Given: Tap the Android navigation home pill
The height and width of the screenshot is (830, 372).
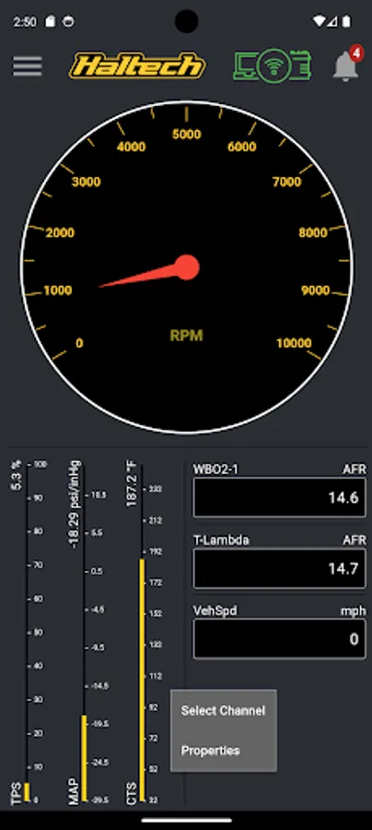Looking at the screenshot, I should pyautogui.click(x=186, y=821).
